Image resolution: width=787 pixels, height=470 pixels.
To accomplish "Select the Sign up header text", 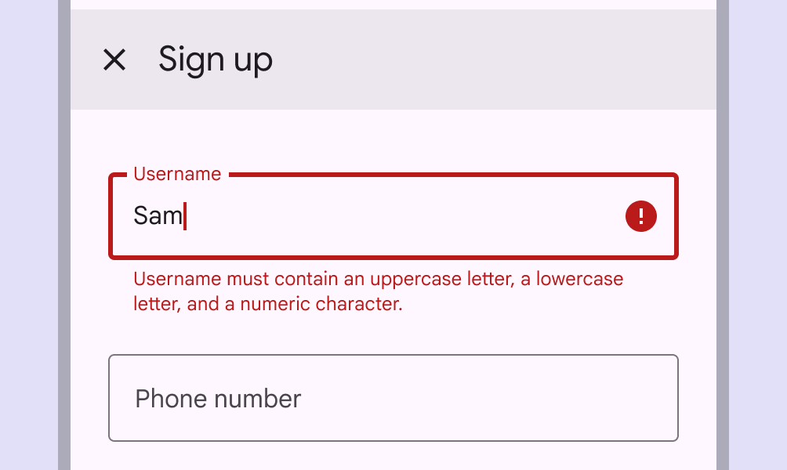I will 216,60.
